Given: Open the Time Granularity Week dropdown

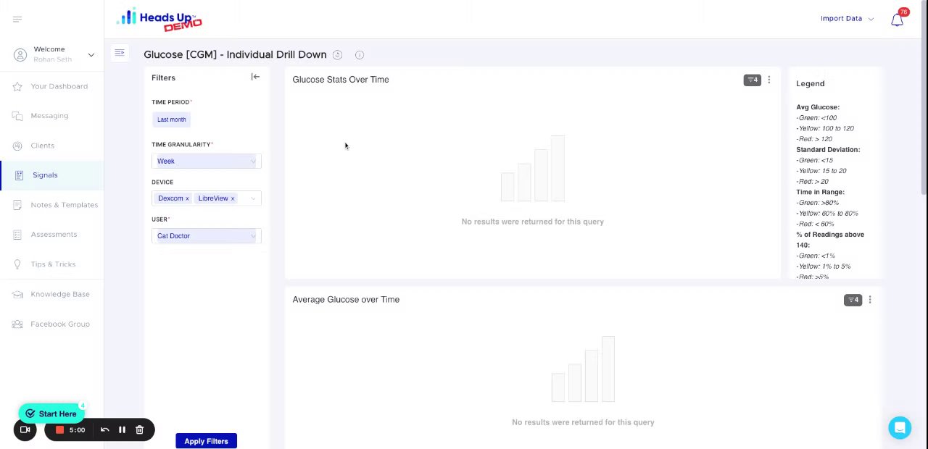Looking at the screenshot, I should tap(207, 161).
